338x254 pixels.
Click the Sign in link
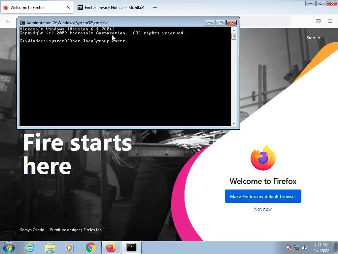point(313,38)
